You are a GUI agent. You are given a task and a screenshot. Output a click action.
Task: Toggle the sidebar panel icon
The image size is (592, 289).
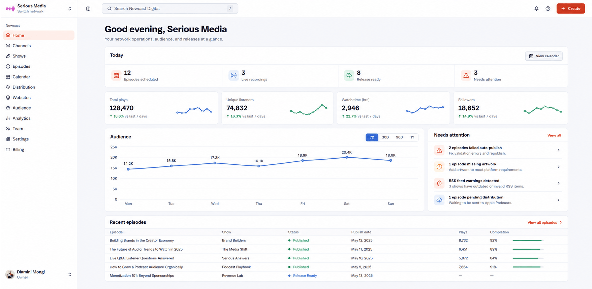click(88, 8)
